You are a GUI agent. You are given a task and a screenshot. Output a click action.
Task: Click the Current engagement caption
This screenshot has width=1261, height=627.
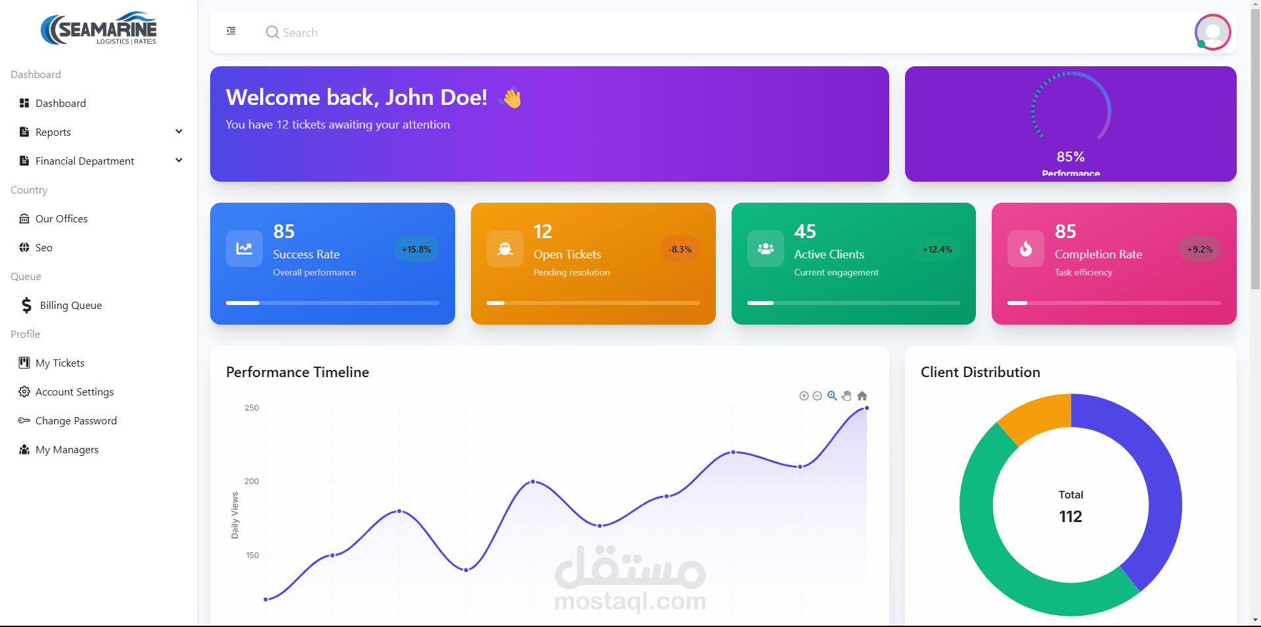click(x=836, y=272)
